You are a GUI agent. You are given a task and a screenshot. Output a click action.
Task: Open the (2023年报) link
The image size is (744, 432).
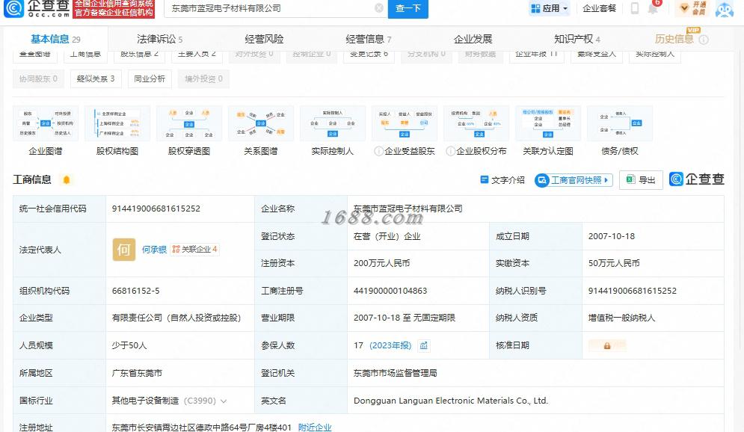tap(390, 345)
